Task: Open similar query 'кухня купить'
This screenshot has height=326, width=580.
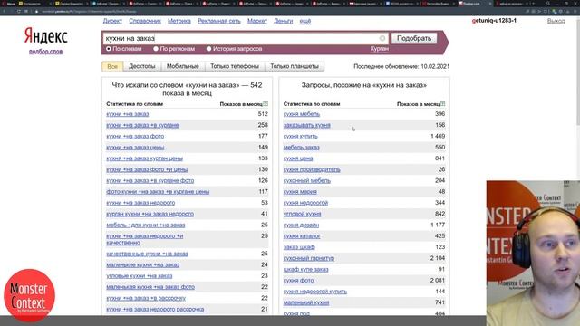Action: [300, 137]
